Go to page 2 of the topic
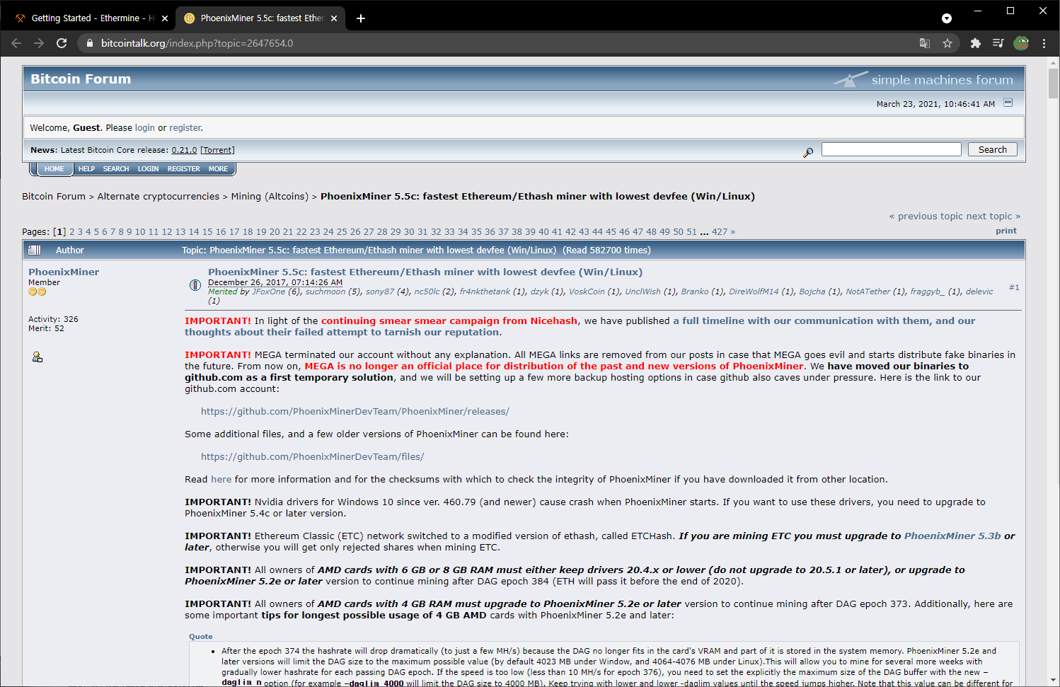Image resolution: width=1060 pixels, height=687 pixels. tap(71, 232)
